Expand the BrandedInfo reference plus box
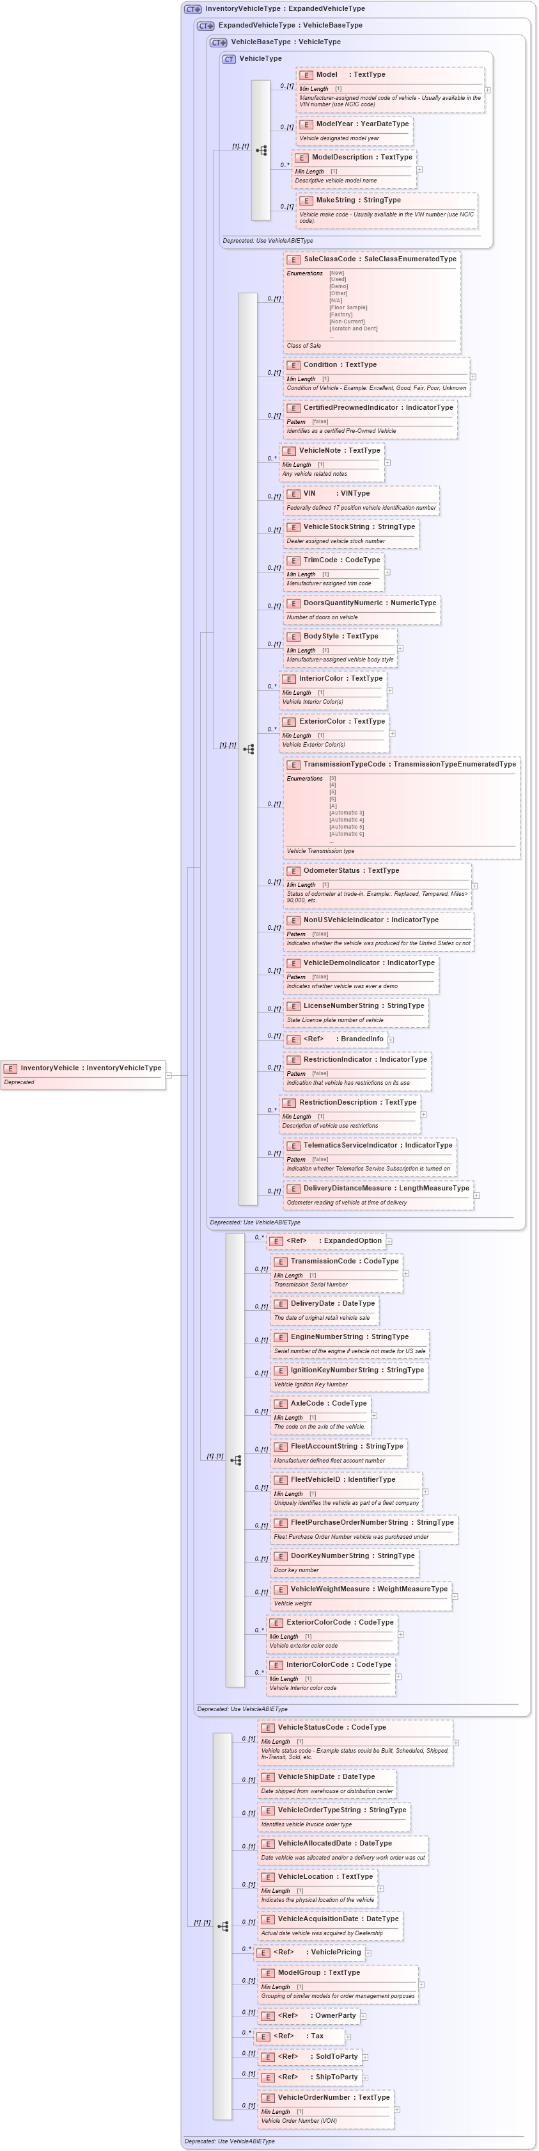Viewport: 539px width, 2151px height. tap(391, 1039)
